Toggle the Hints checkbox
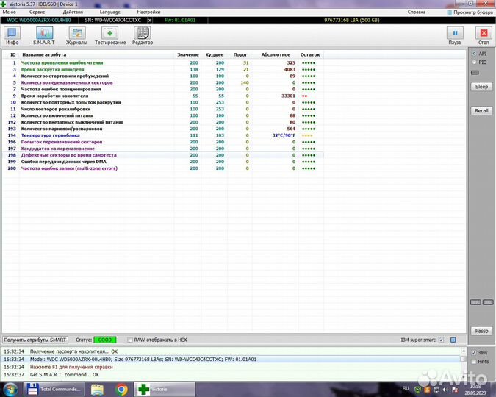The width and height of the screenshot is (496, 397). 474,361
